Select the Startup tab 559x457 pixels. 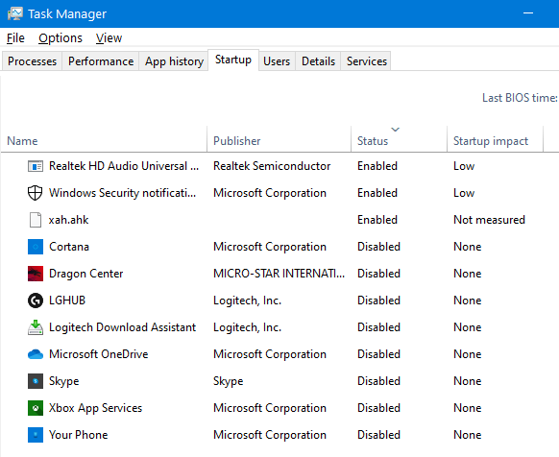pyautogui.click(x=233, y=60)
